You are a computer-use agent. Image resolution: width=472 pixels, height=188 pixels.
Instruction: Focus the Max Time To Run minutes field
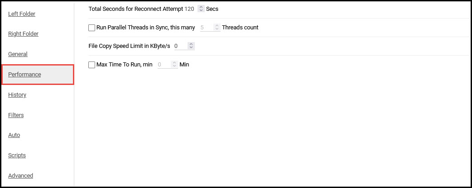pyautogui.click(x=164, y=65)
